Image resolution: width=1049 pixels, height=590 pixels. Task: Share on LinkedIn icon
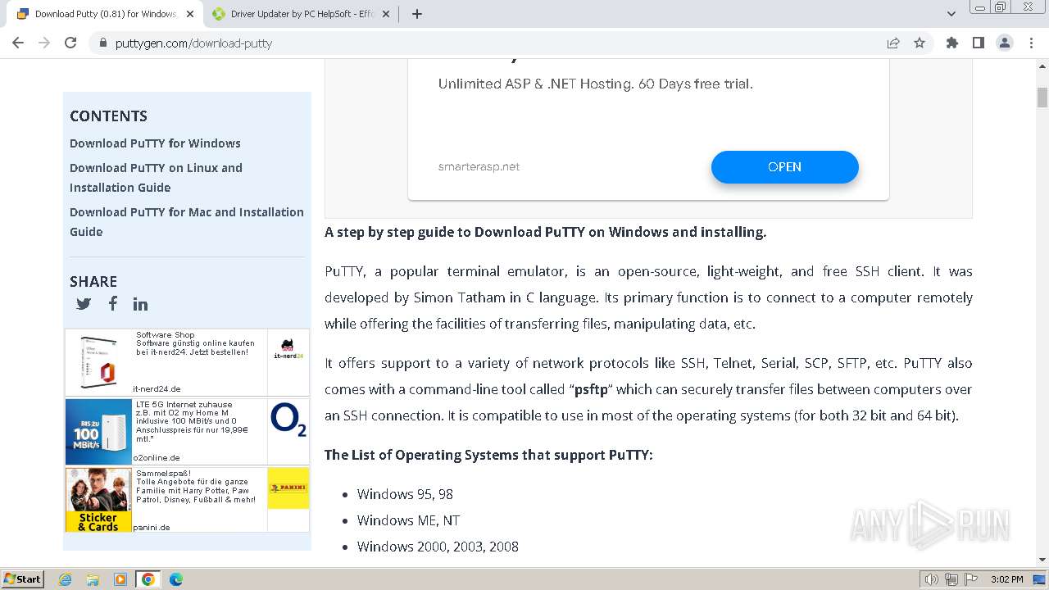[141, 304]
